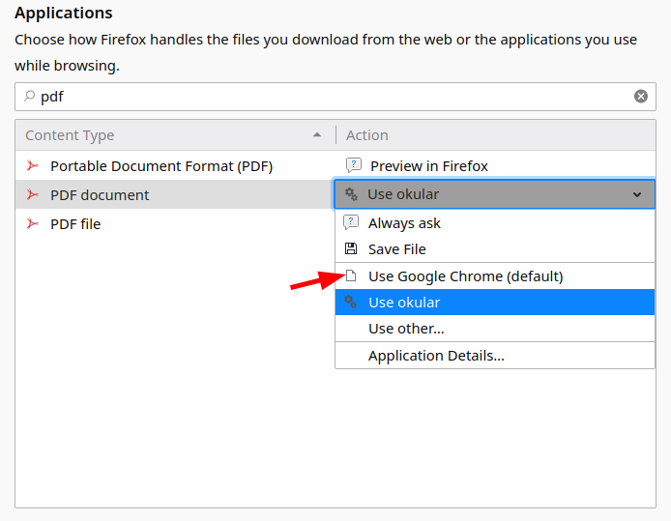Sort by Content Type using the sort arrow

click(x=318, y=135)
